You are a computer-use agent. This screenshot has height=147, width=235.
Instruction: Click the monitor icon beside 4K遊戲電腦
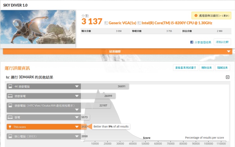point(10,86)
